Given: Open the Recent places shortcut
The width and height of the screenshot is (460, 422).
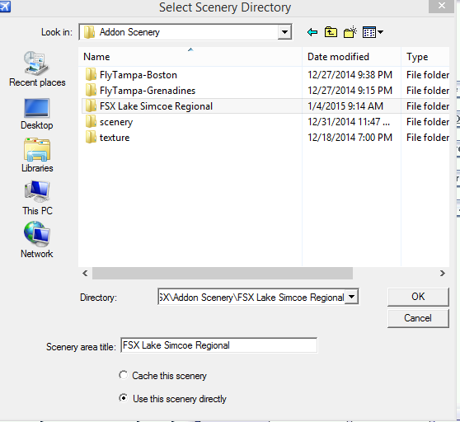Looking at the screenshot, I should coord(37,69).
